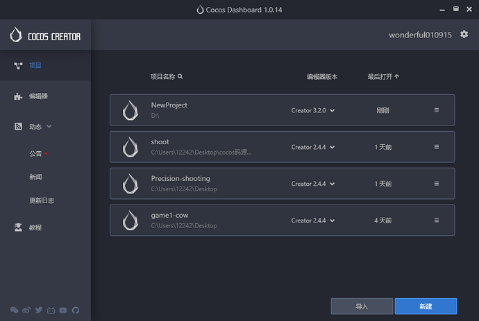The image size is (479, 321).
Task: Collapse the 动态 sidebar section
Action: (x=49, y=127)
